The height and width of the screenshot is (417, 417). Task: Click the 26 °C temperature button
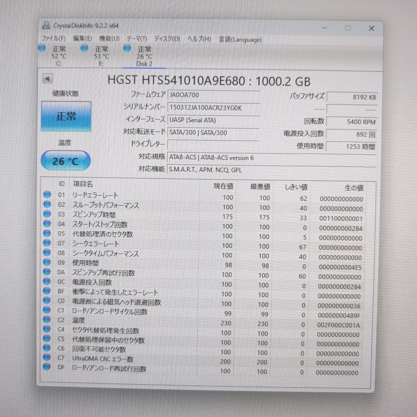pos(66,161)
